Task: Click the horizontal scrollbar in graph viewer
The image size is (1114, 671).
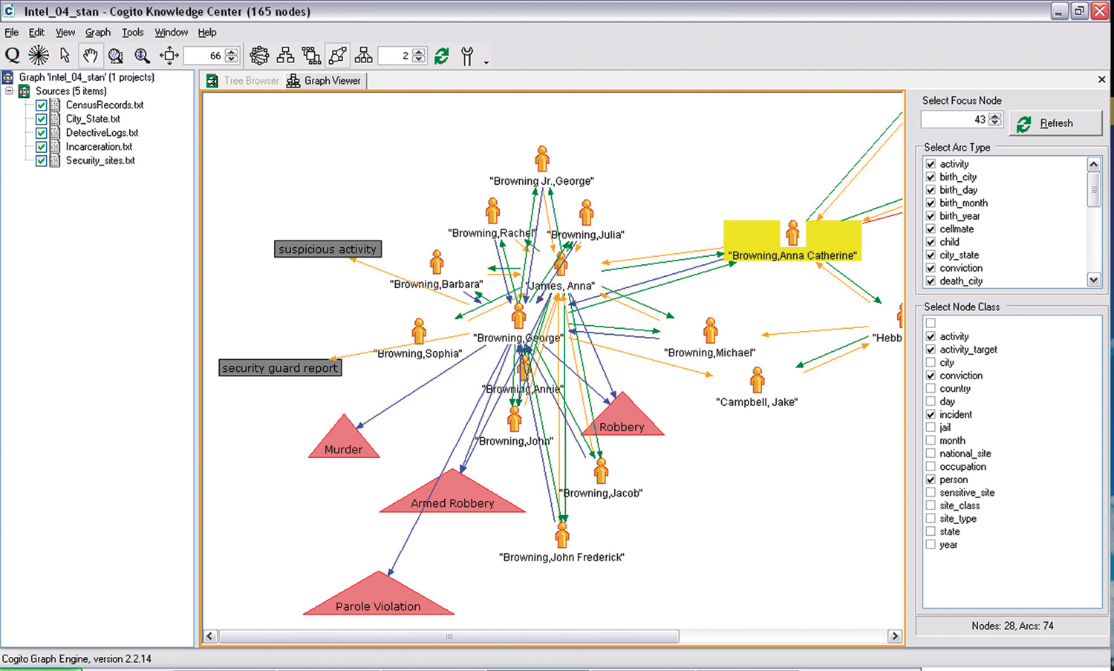Action: 449,636
